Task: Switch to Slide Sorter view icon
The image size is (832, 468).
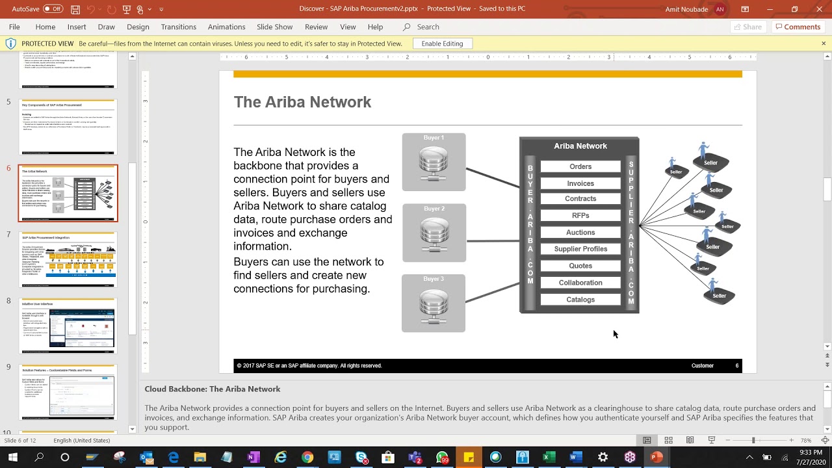Action: pos(668,440)
